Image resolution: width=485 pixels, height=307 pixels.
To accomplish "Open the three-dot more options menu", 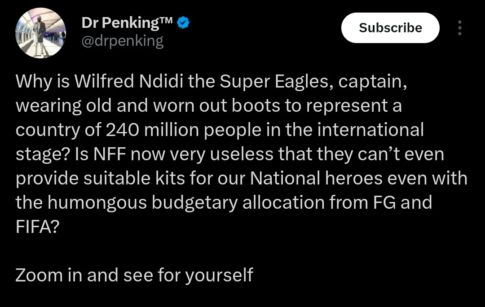I will pyautogui.click(x=459, y=28).
